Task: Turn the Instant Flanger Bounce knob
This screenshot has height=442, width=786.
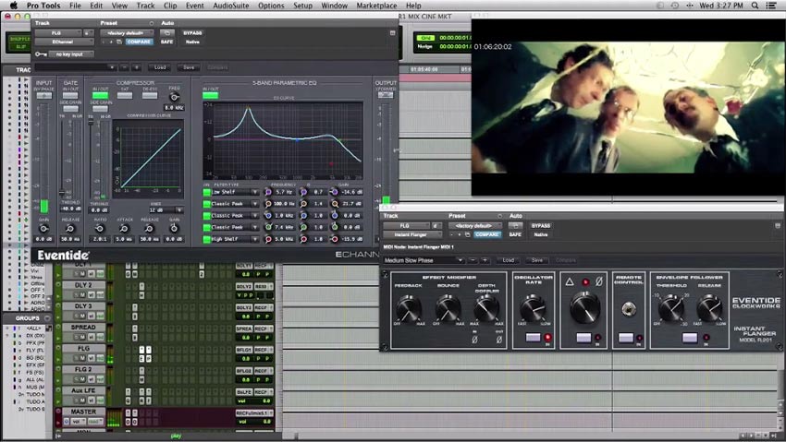Action: click(x=448, y=308)
